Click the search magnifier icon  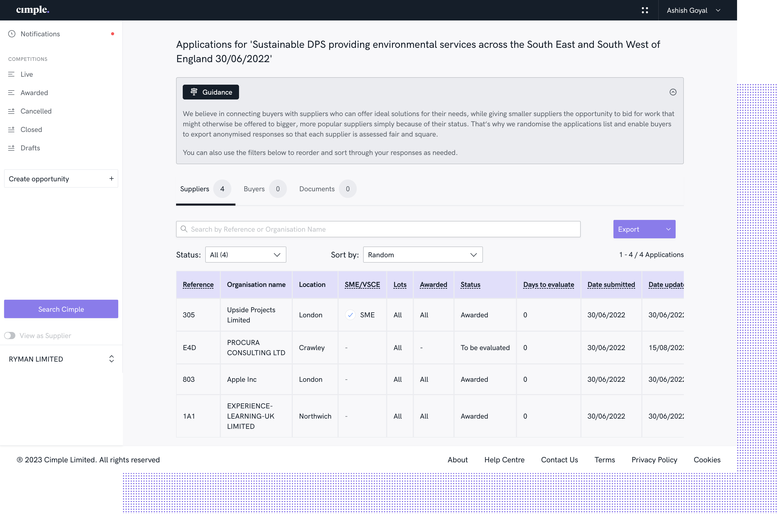184,229
